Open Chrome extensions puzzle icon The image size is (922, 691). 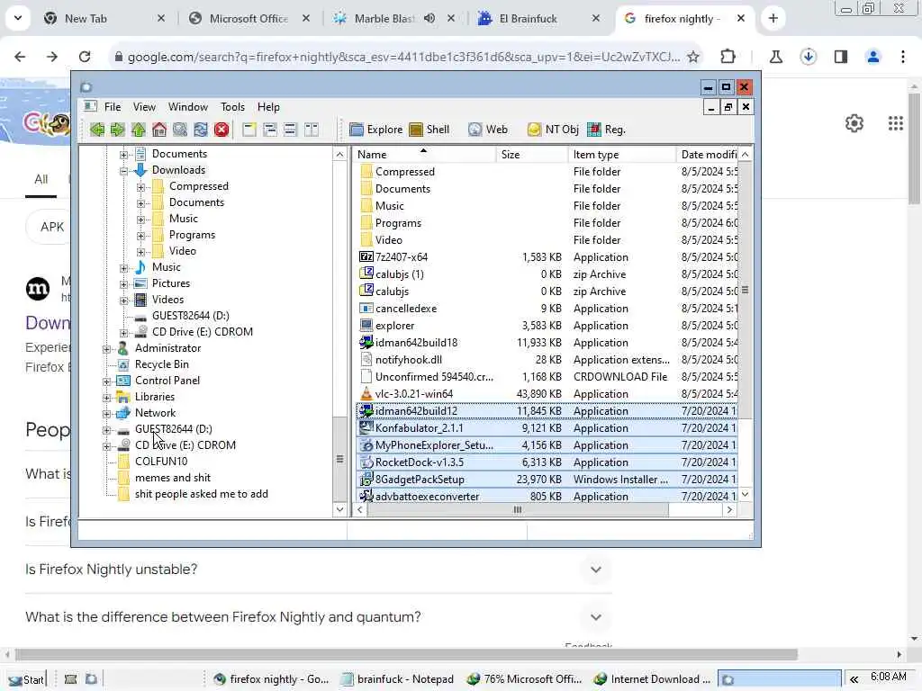(x=728, y=57)
